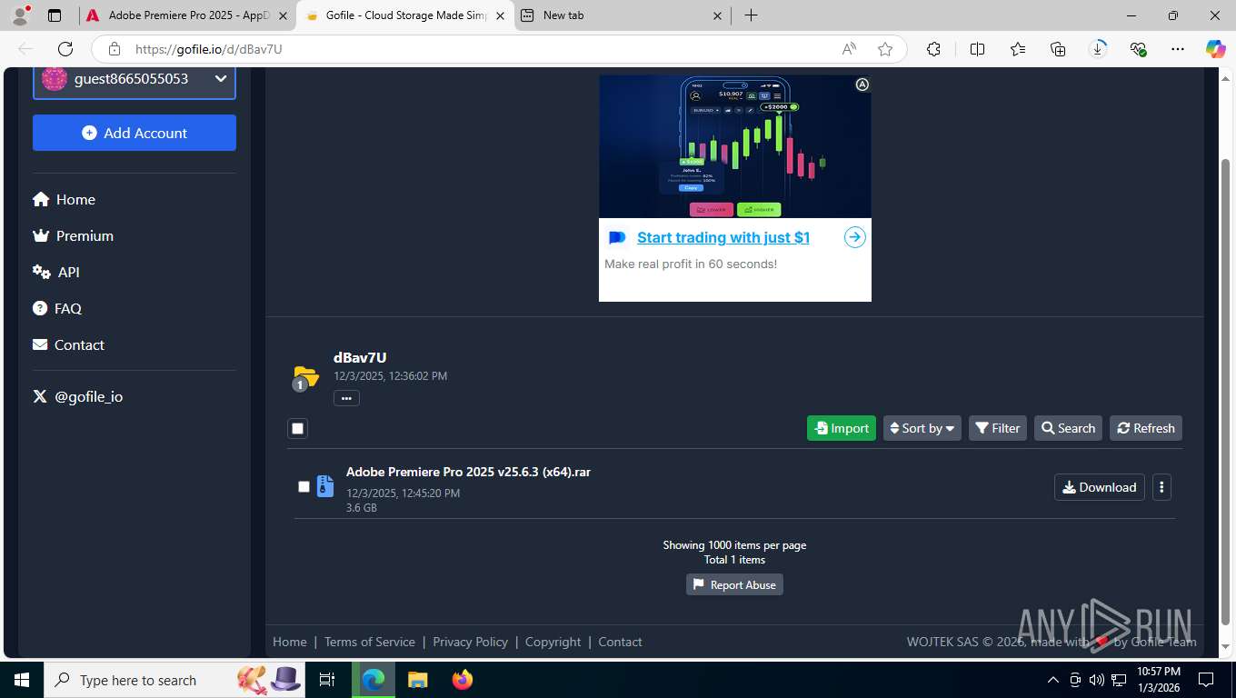Image resolution: width=1236 pixels, height=698 pixels.
Task: Open Windows Start menu
Action: (x=21, y=680)
